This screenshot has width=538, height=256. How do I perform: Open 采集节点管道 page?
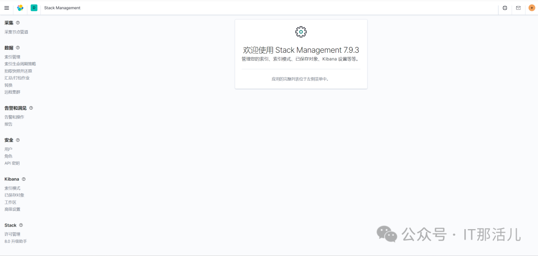(16, 32)
